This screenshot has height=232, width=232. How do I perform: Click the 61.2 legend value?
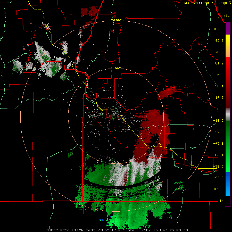click(x=219, y=63)
